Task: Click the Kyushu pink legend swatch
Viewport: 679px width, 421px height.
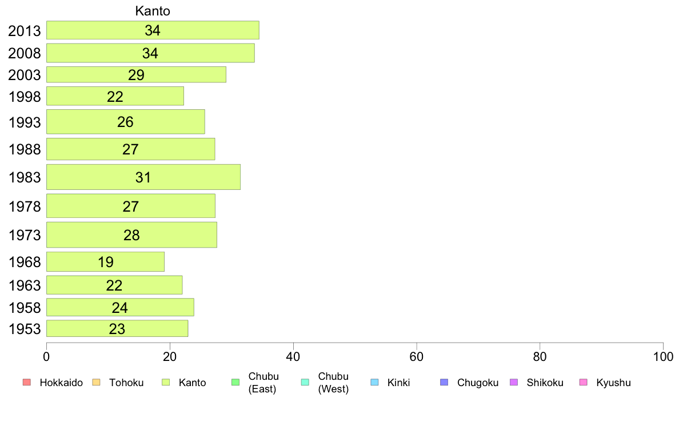Action: 584,383
